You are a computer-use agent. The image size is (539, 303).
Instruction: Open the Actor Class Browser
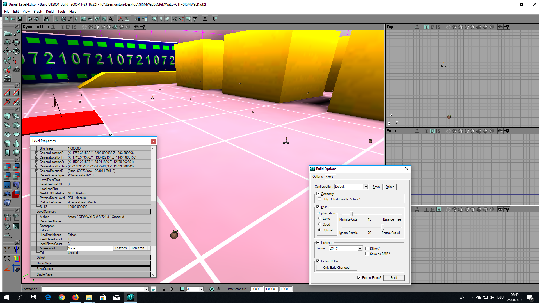click(x=56, y=19)
